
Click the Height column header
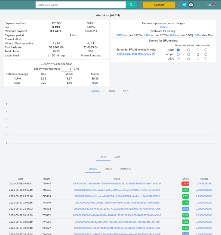point(47,179)
